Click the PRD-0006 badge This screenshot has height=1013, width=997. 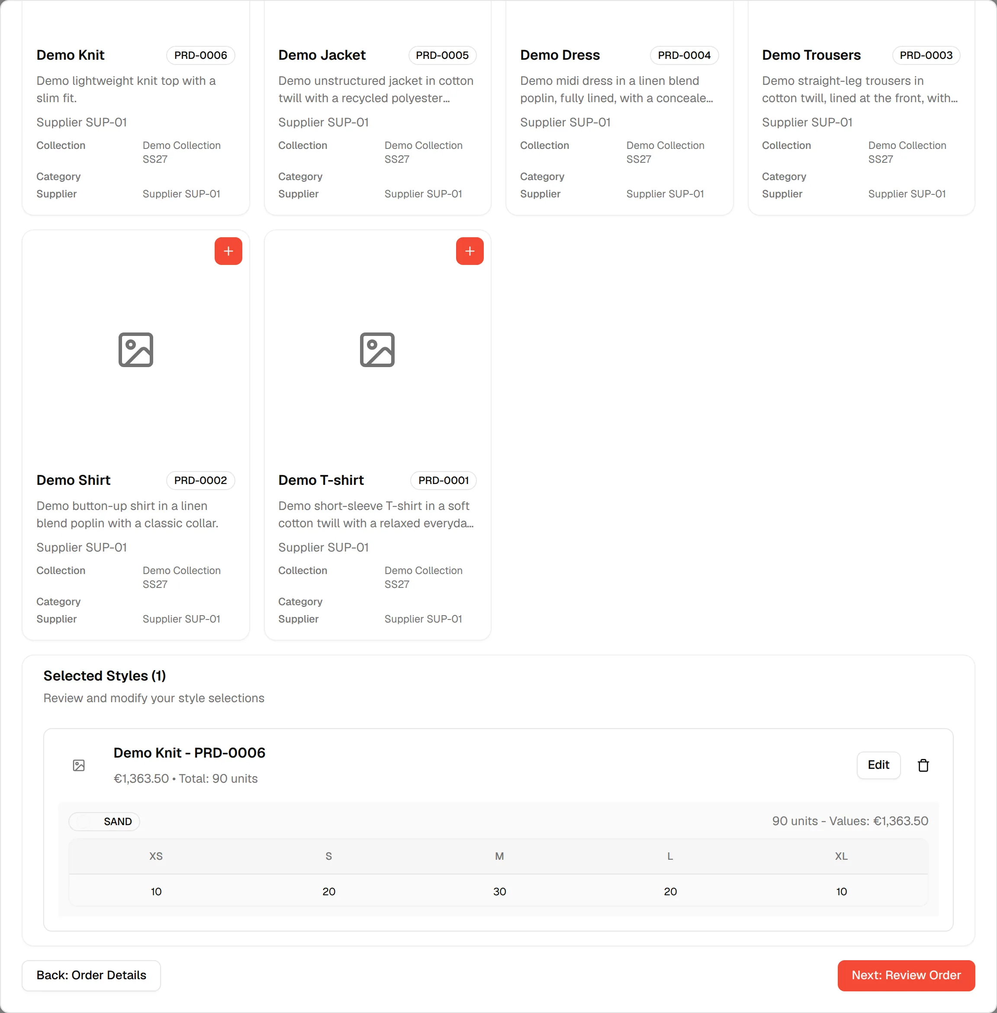click(200, 55)
